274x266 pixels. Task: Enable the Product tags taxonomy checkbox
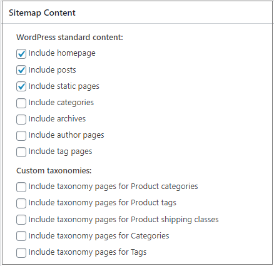[21, 203]
